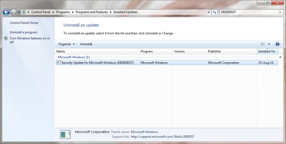
Task: Navigate to Programs breadcrumb
Action: click(63, 12)
